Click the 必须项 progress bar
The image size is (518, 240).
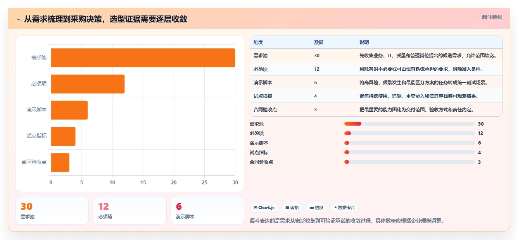(x=409, y=133)
